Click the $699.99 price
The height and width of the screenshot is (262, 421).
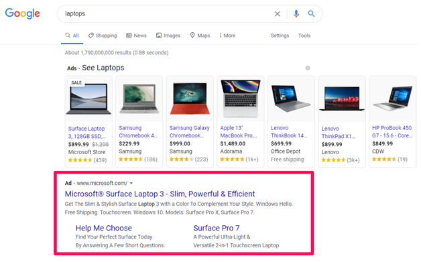tap(281, 143)
